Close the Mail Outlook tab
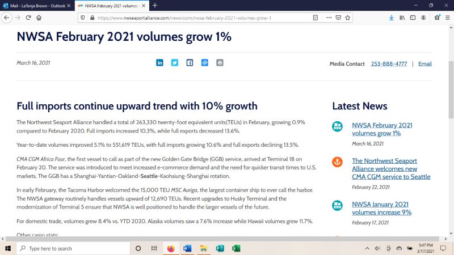 coord(69,6)
